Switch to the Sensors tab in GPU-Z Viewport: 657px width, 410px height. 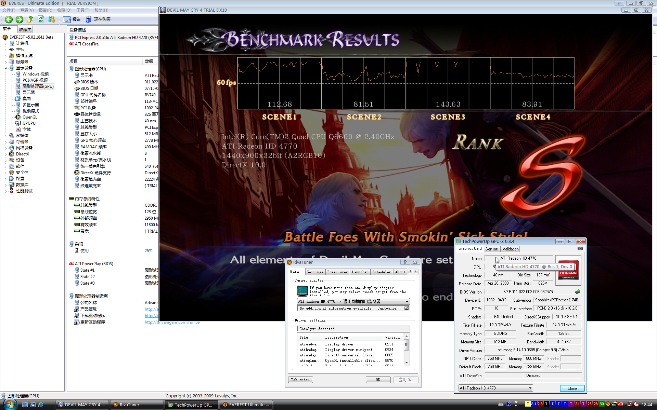click(x=492, y=249)
